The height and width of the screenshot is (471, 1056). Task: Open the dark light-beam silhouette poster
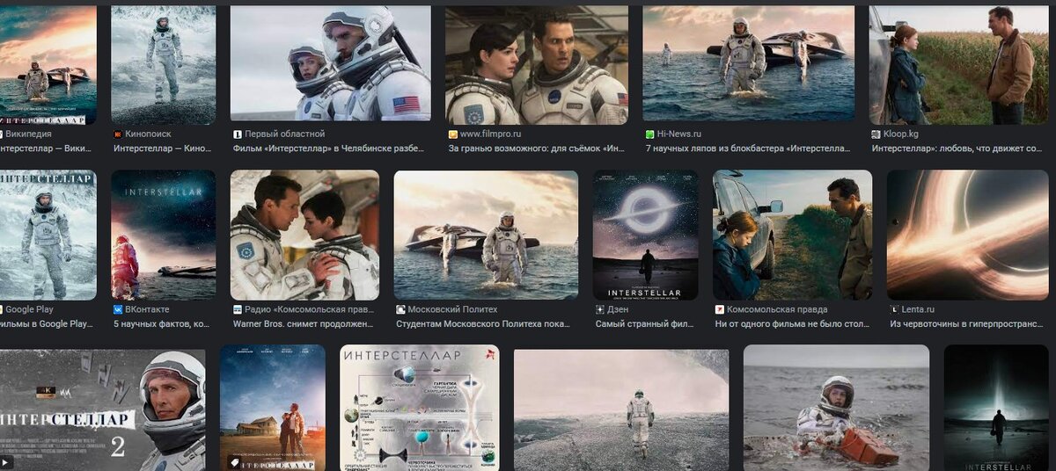point(996,408)
